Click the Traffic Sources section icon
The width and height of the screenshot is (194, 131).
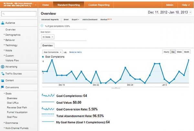[x=3, y=73]
